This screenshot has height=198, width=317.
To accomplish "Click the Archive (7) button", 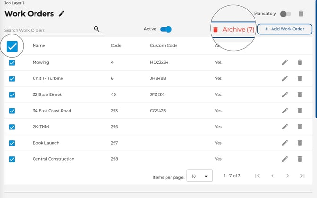I will (x=234, y=29).
